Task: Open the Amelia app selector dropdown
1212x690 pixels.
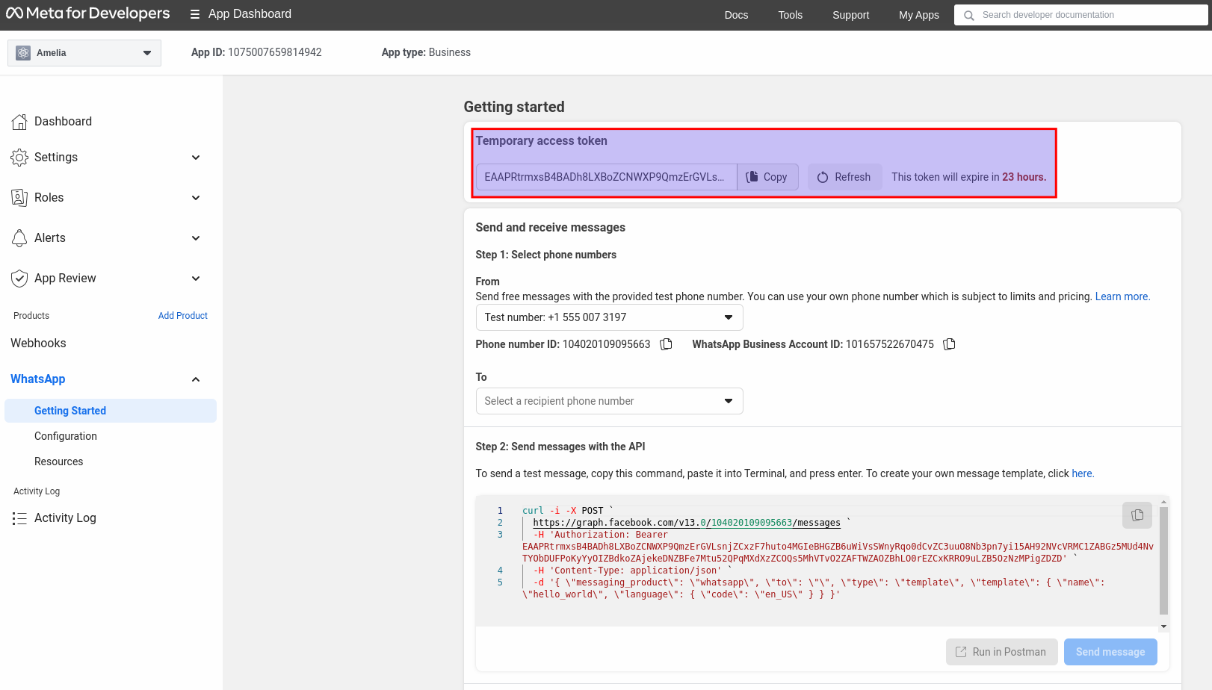Action: pyautogui.click(x=84, y=53)
